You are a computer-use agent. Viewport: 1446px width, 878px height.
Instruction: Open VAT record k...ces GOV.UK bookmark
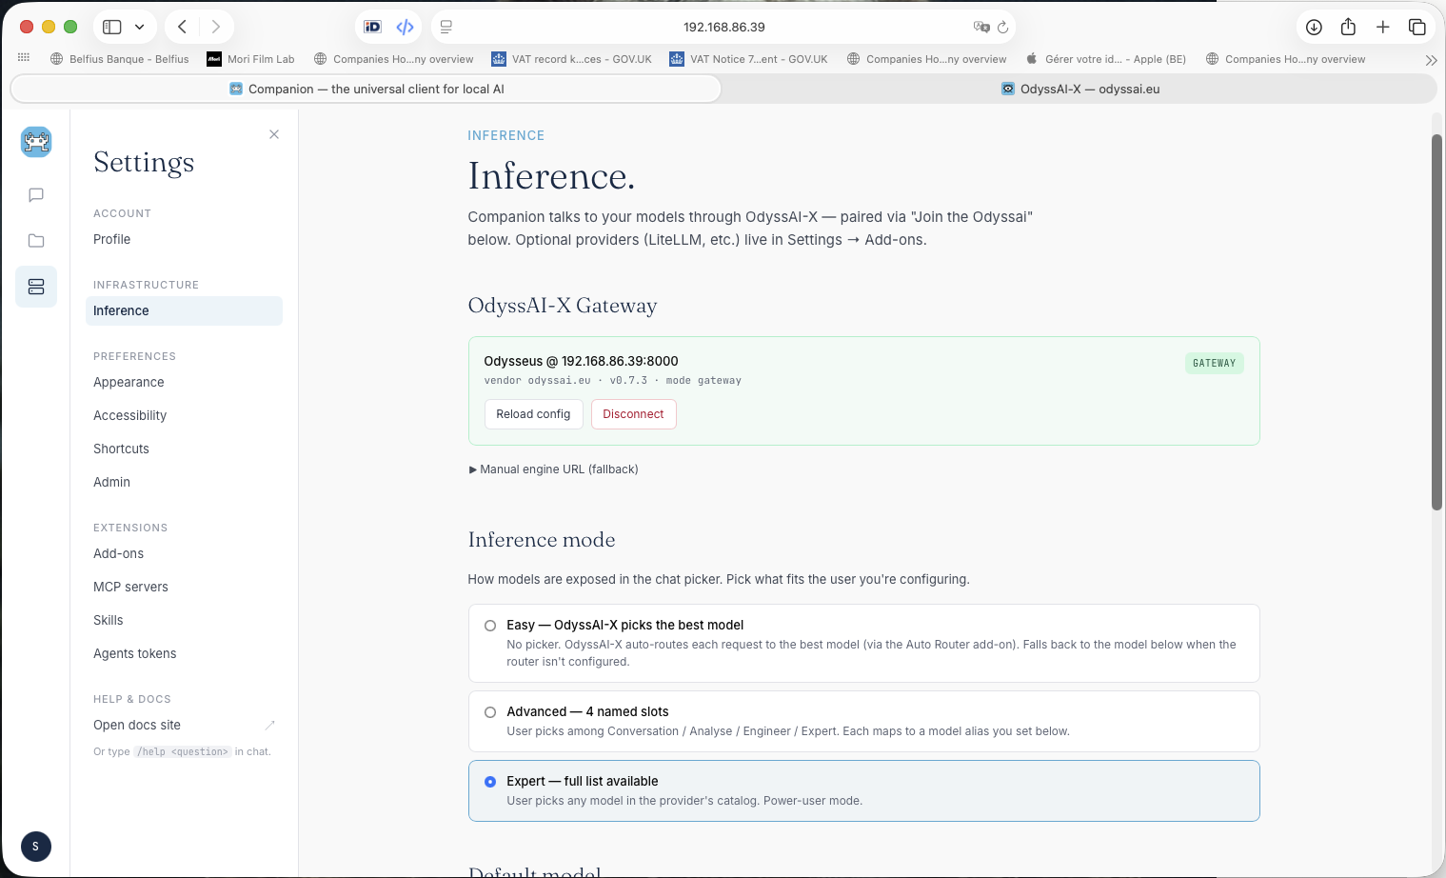571,59
